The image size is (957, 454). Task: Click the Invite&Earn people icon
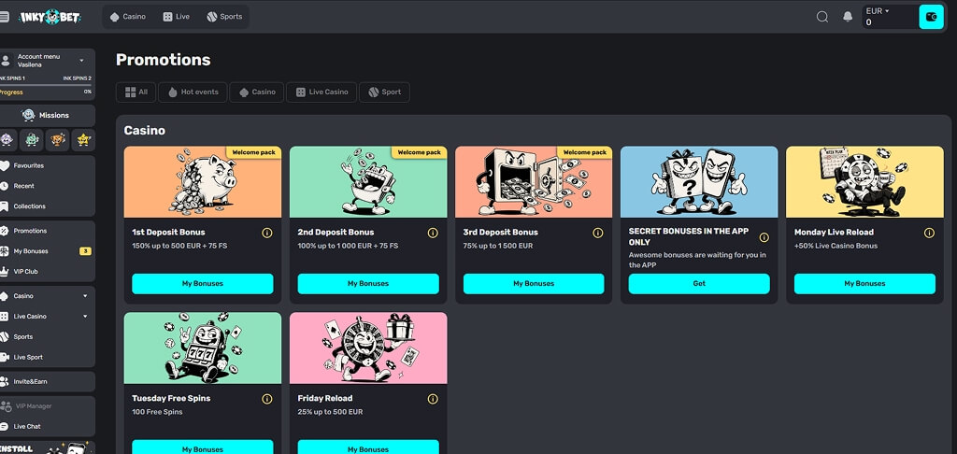pyautogui.click(x=5, y=382)
